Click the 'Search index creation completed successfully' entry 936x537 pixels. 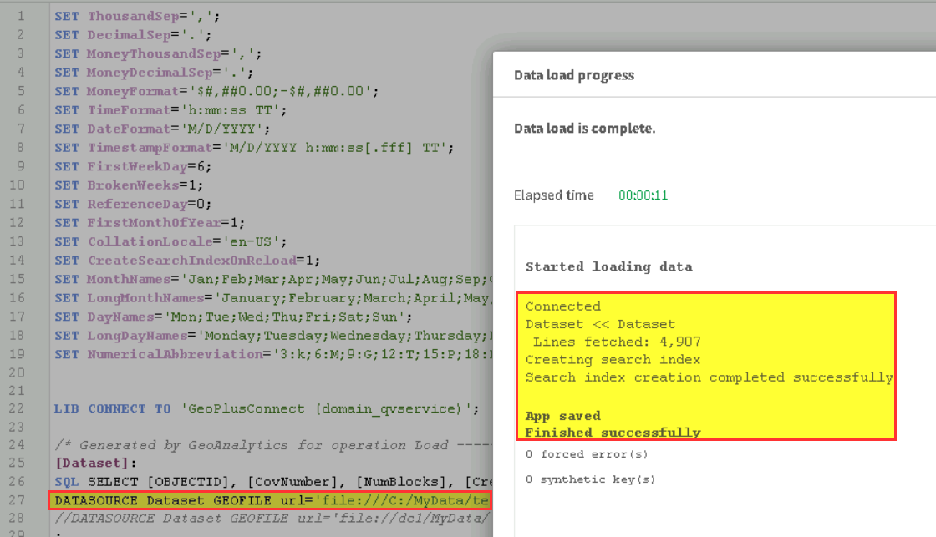[x=709, y=377]
